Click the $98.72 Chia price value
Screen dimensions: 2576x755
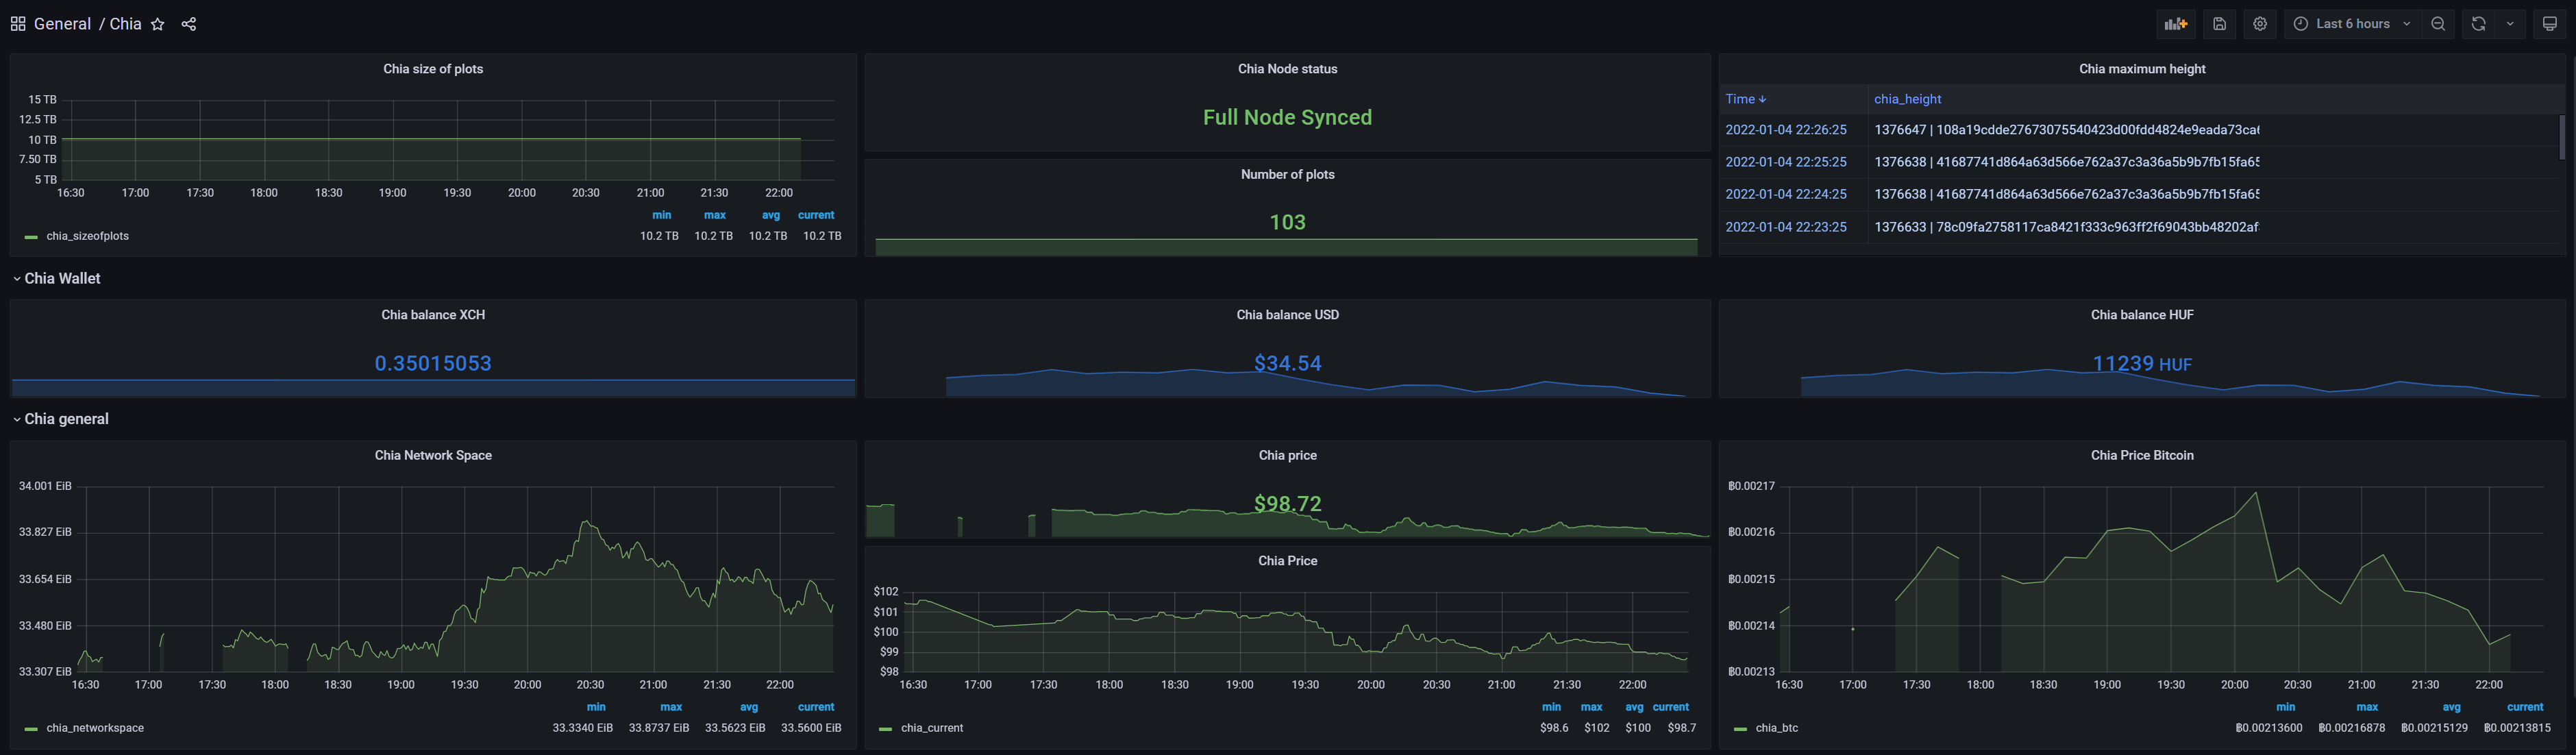click(1287, 504)
